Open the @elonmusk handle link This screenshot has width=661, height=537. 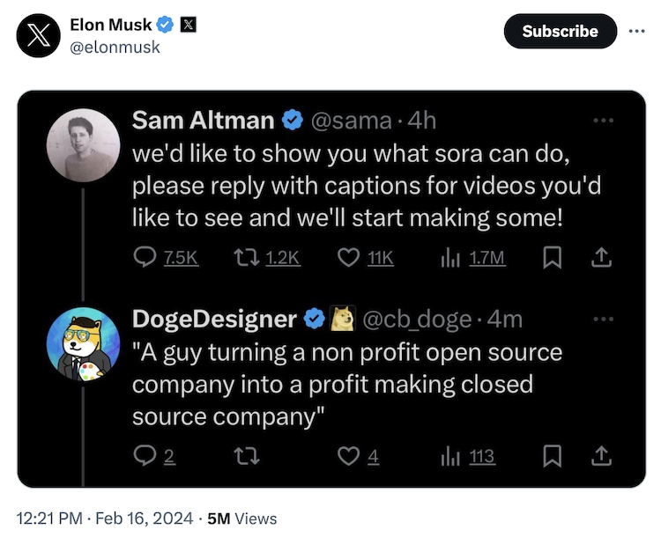click(x=115, y=48)
